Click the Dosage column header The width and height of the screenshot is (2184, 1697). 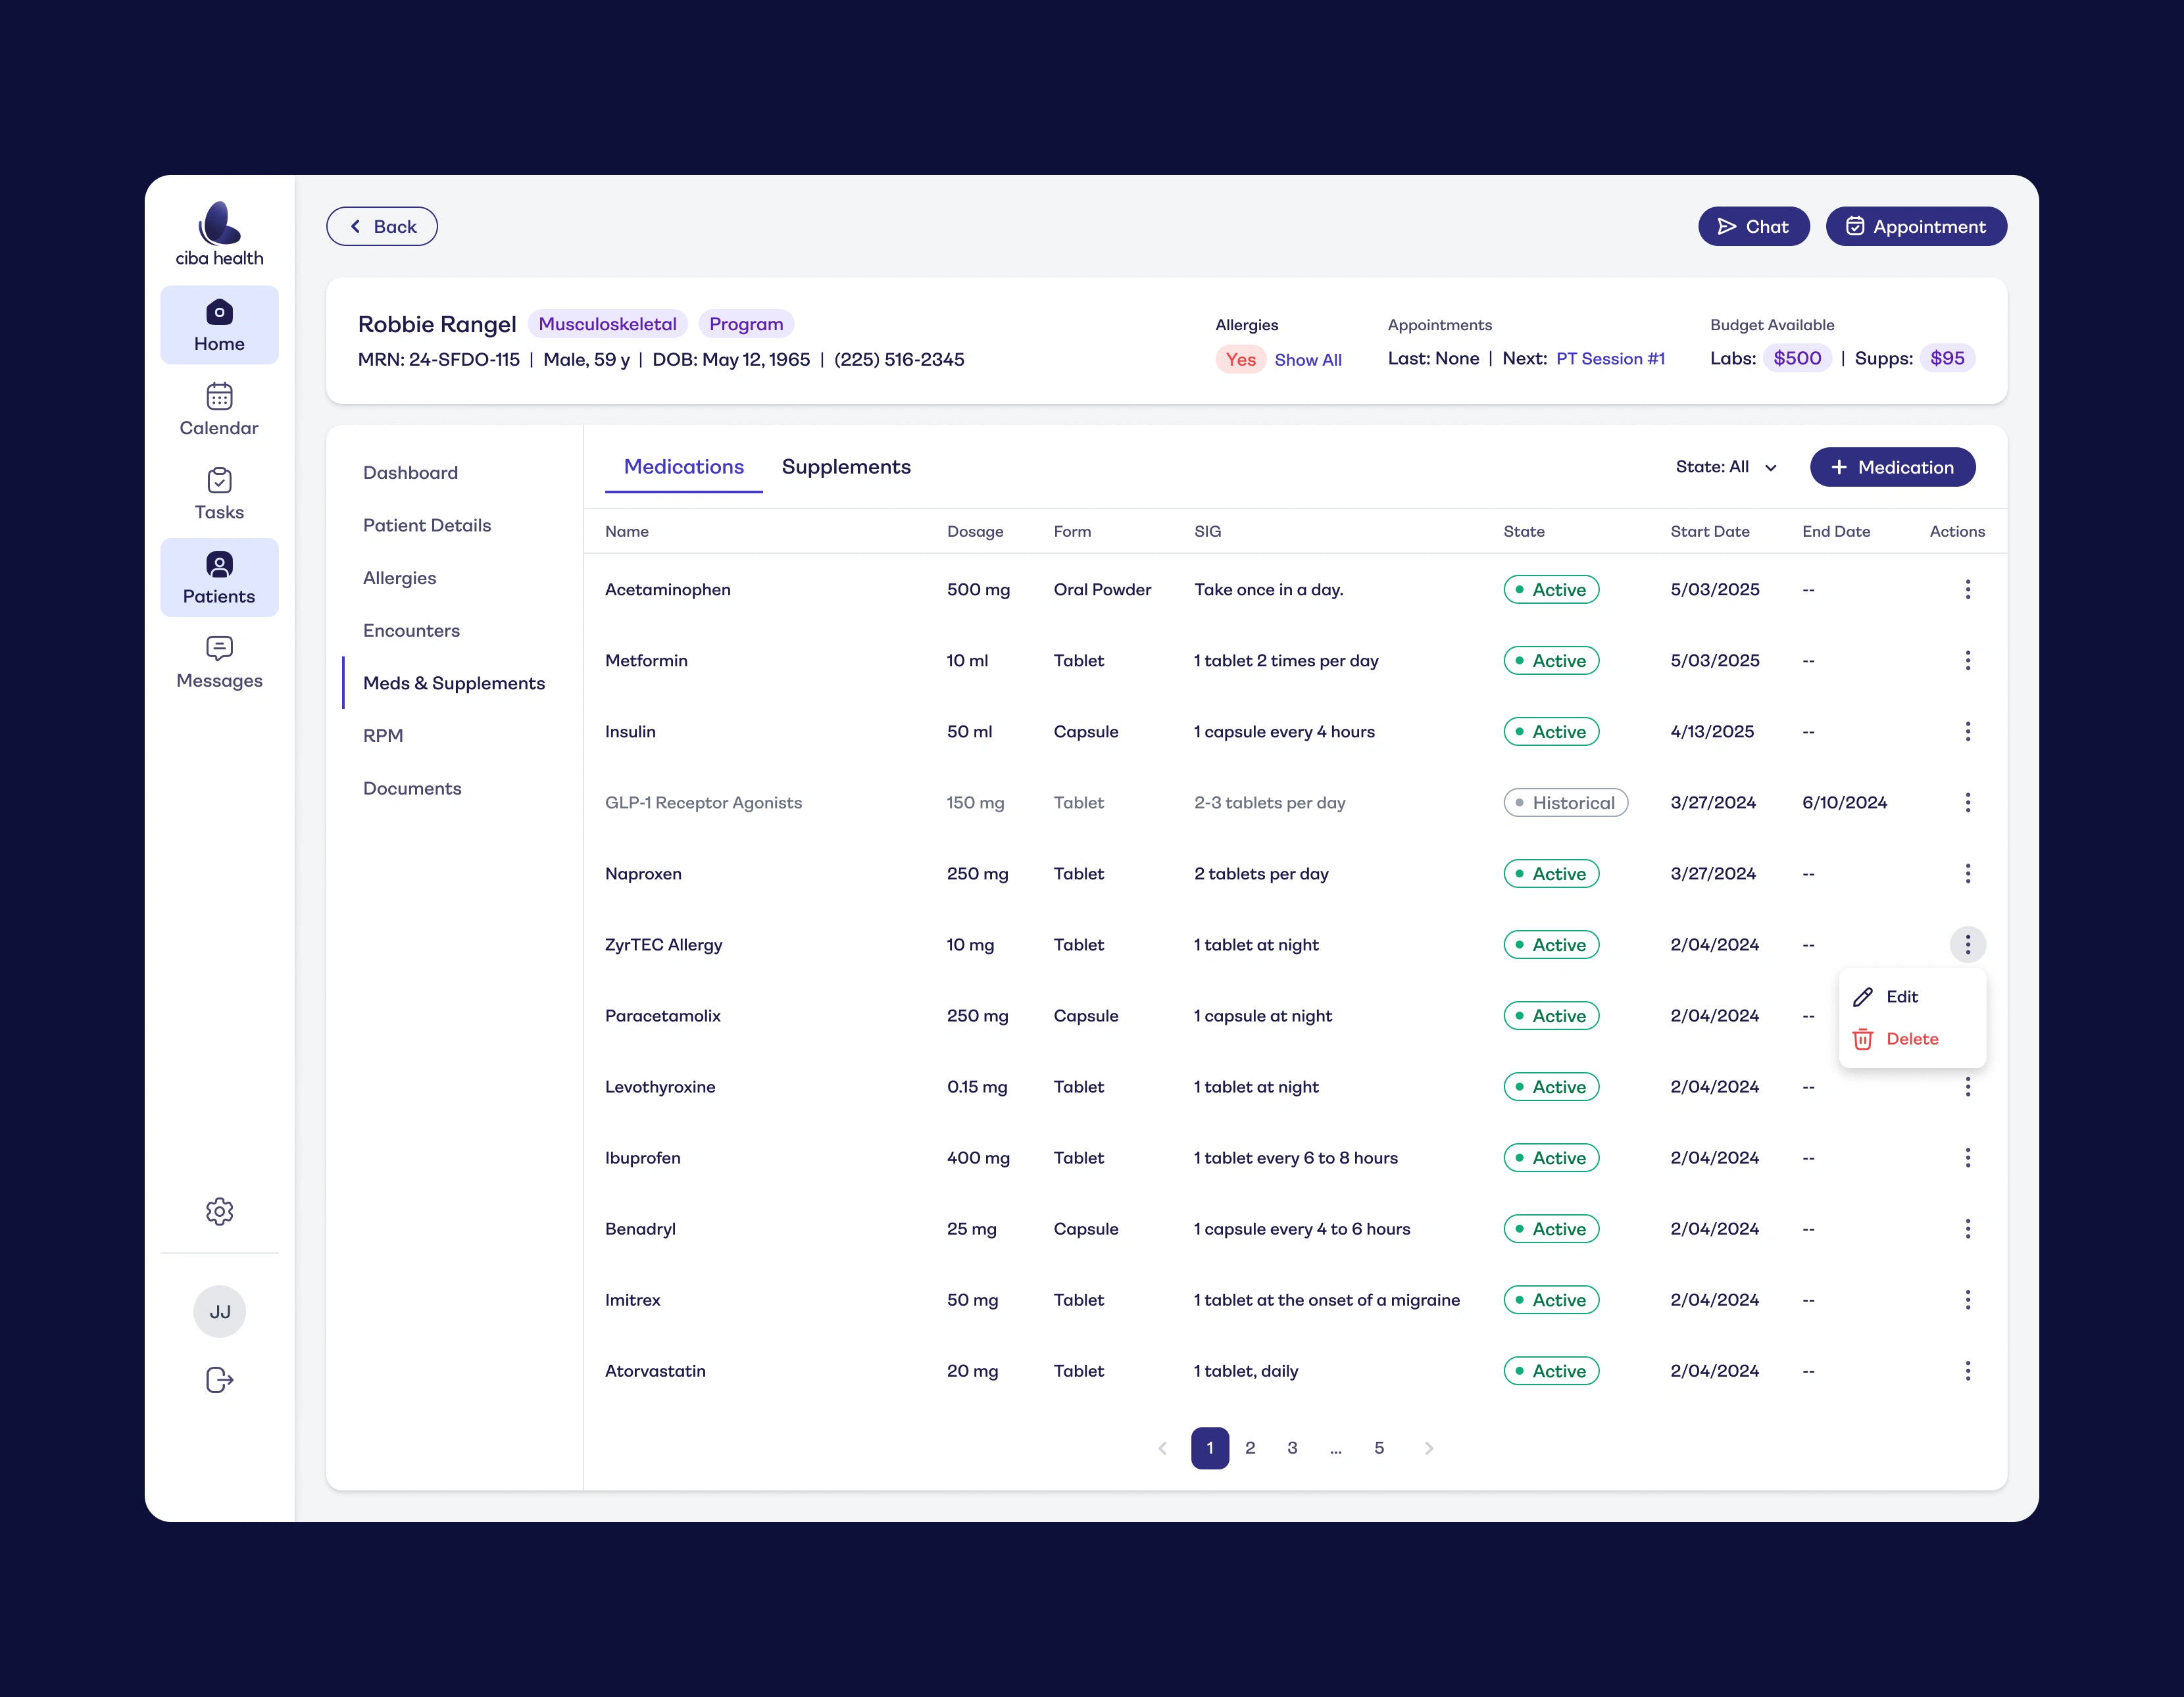(x=975, y=532)
